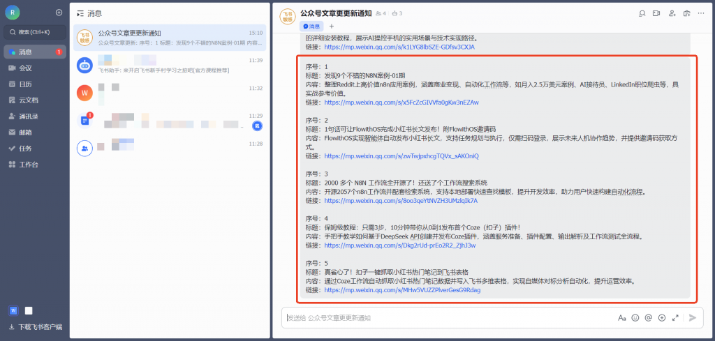Open the group avatar chat at 11:28
Screen dimensions: 715x341
pos(170,148)
